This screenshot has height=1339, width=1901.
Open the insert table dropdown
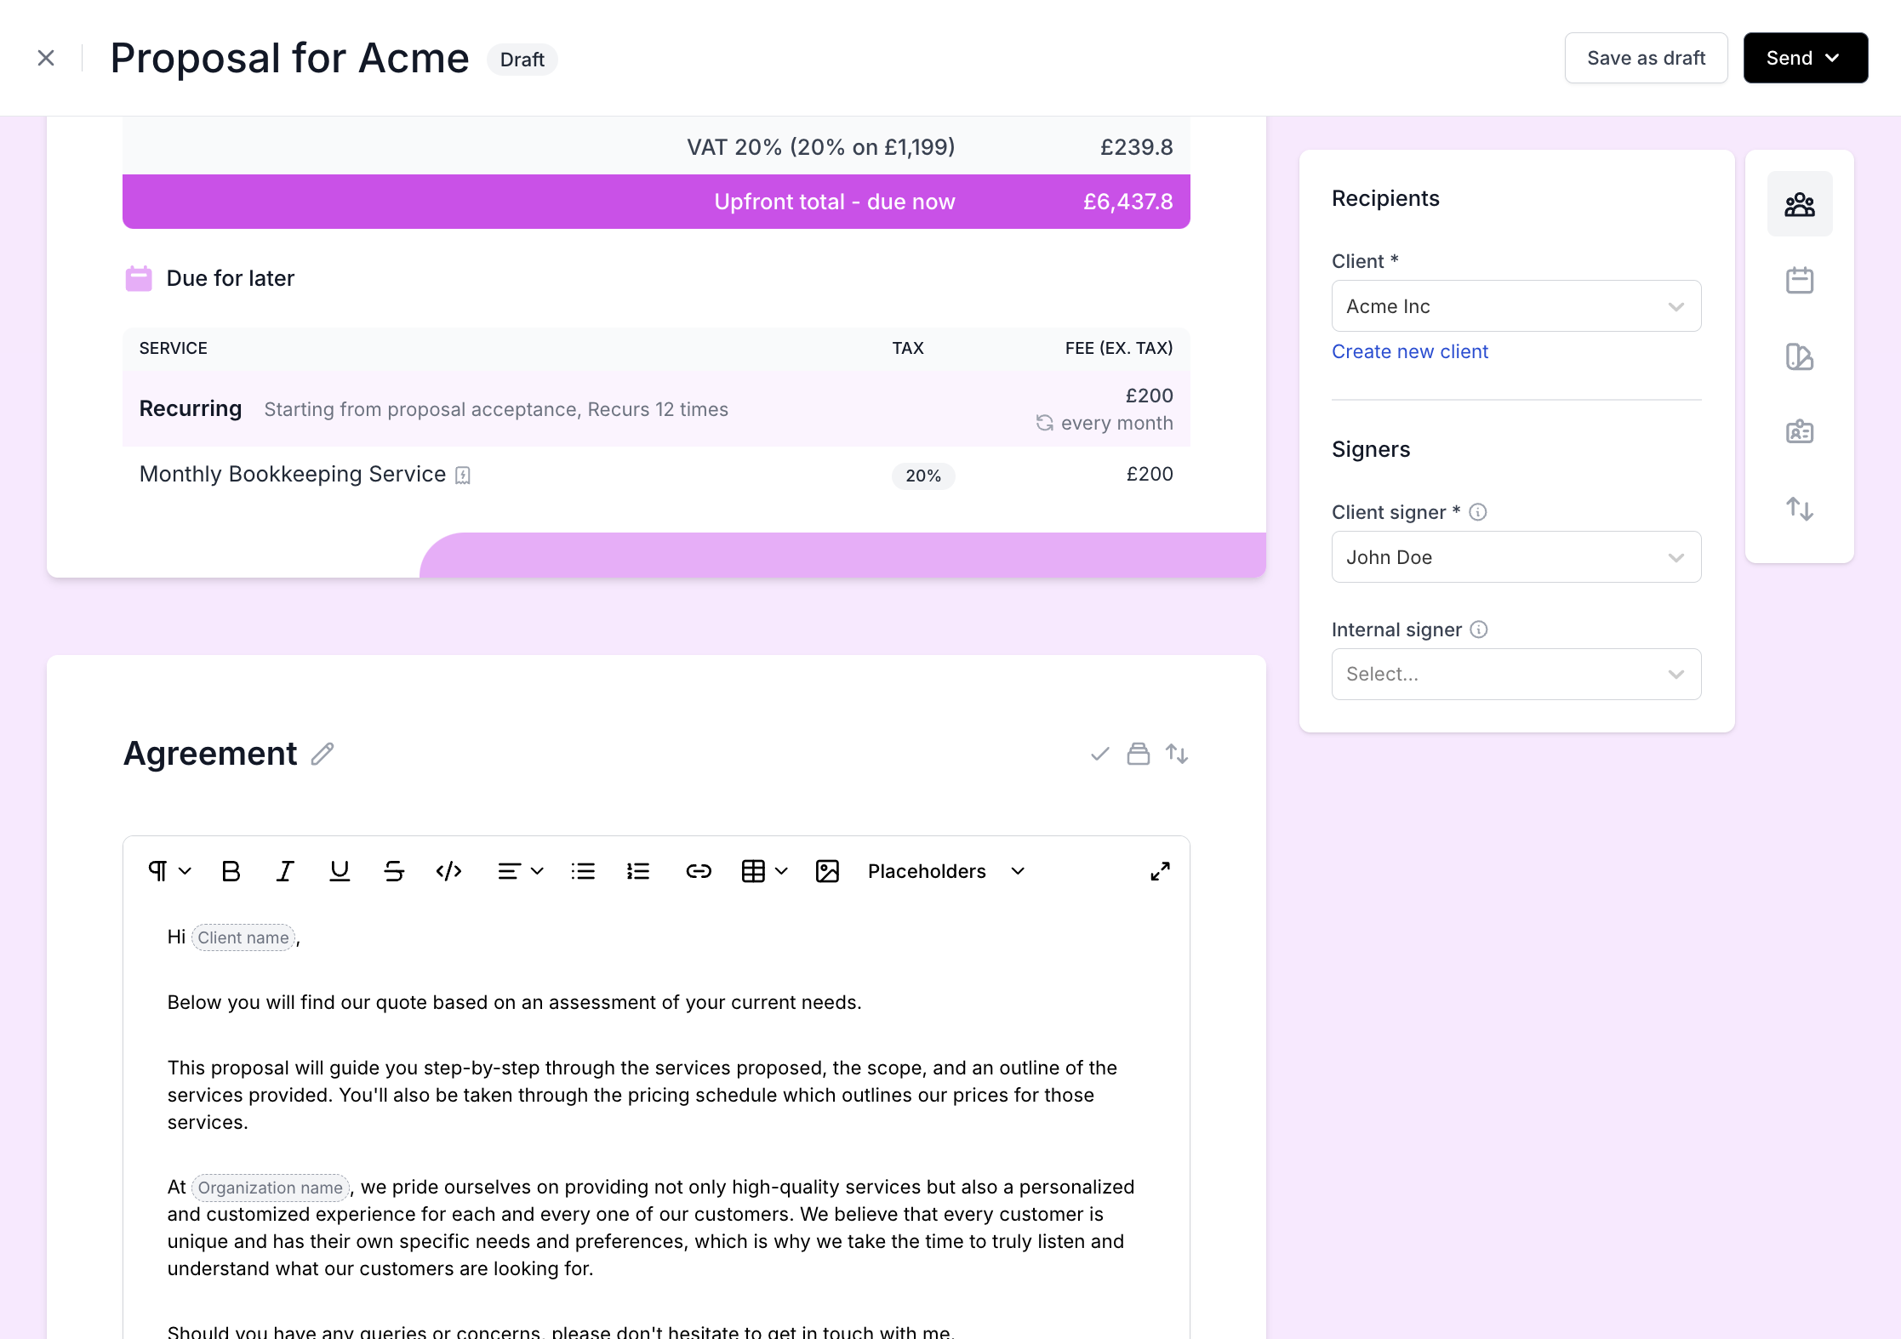click(x=764, y=871)
